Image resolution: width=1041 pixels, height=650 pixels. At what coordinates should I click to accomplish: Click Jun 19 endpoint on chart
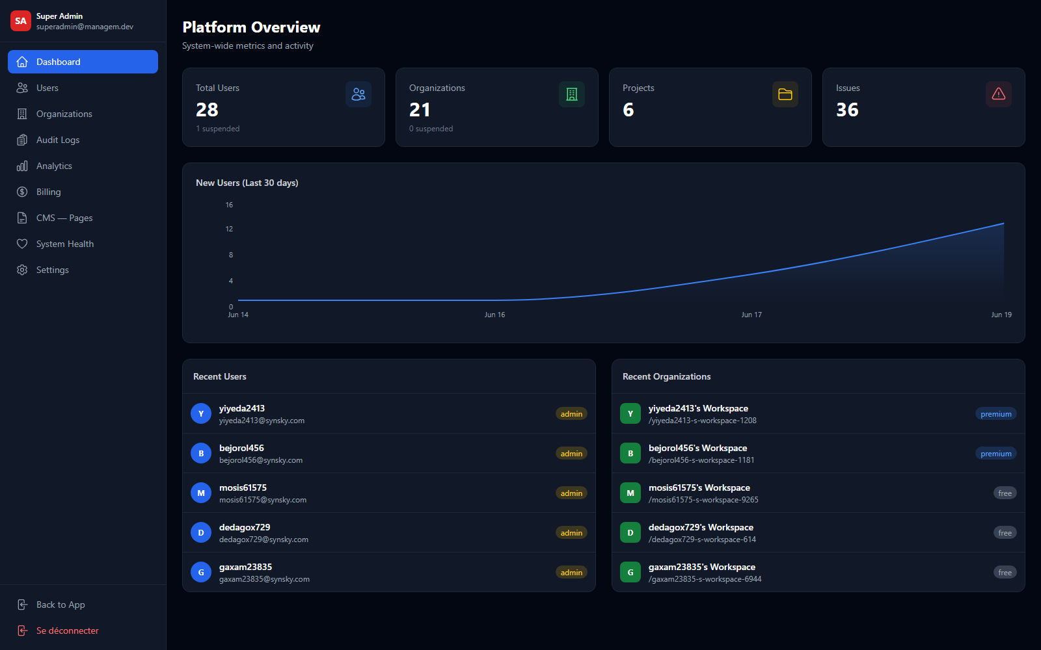[1003, 224]
